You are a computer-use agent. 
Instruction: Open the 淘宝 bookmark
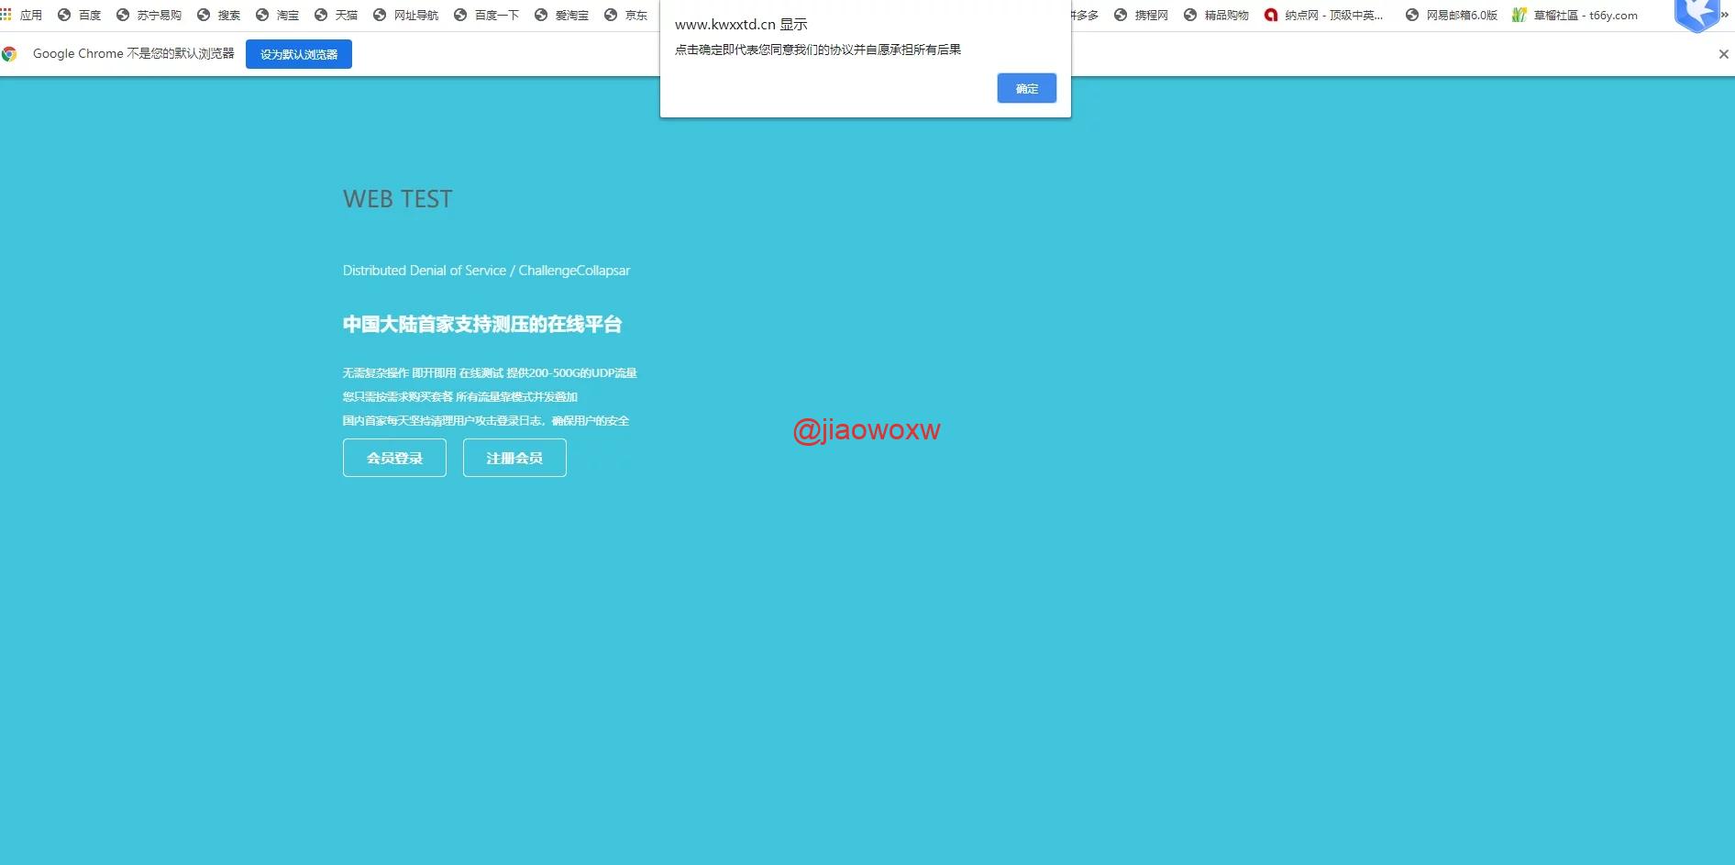coord(277,15)
